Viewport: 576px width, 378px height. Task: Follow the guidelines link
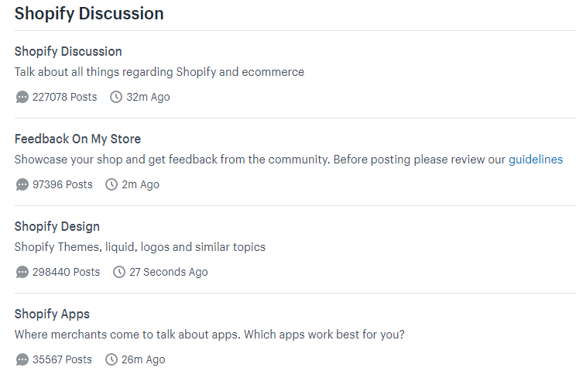(x=535, y=160)
